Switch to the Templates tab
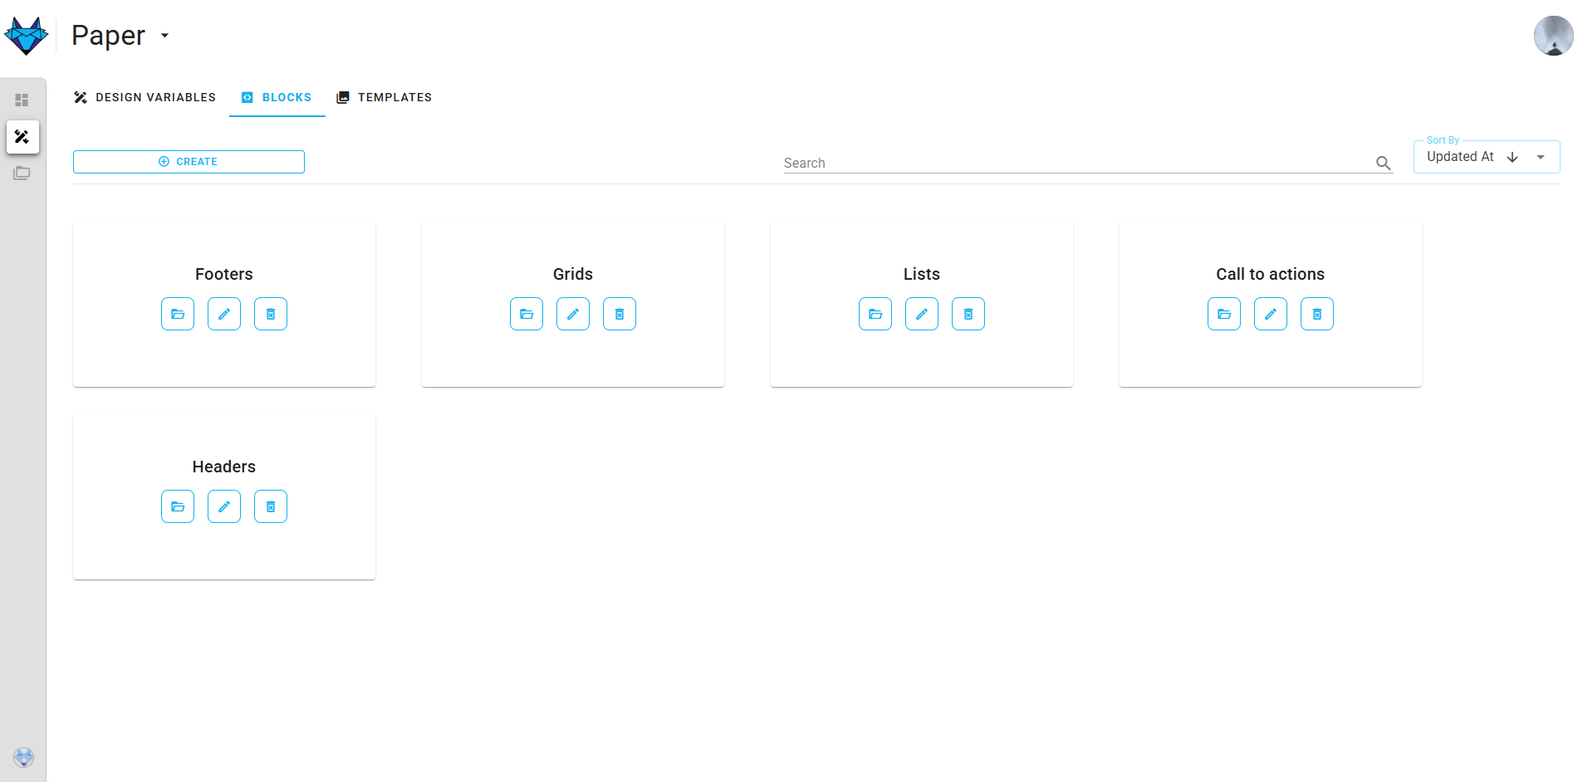 tap(384, 97)
